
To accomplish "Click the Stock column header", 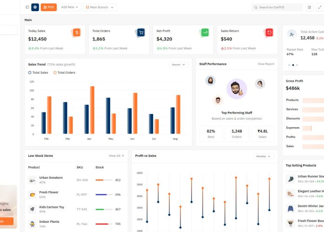I will (100, 167).
